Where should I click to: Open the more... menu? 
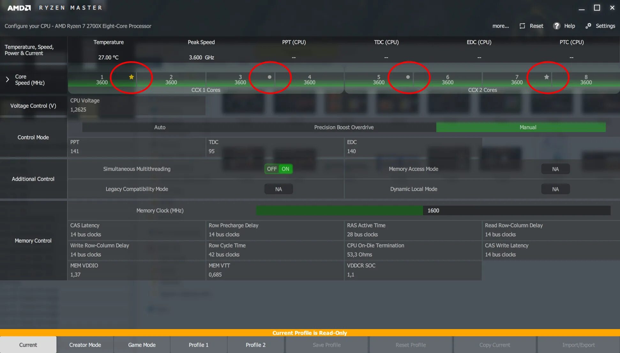[x=500, y=26]
